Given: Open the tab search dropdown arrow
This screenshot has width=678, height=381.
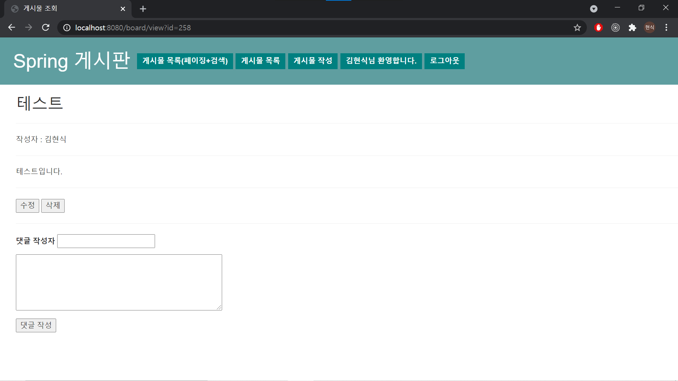Looking at the screenshot, I should 594,9.
